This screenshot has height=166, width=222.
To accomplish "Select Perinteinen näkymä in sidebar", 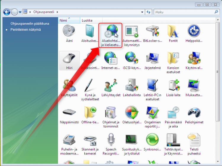I will point(26,30).
